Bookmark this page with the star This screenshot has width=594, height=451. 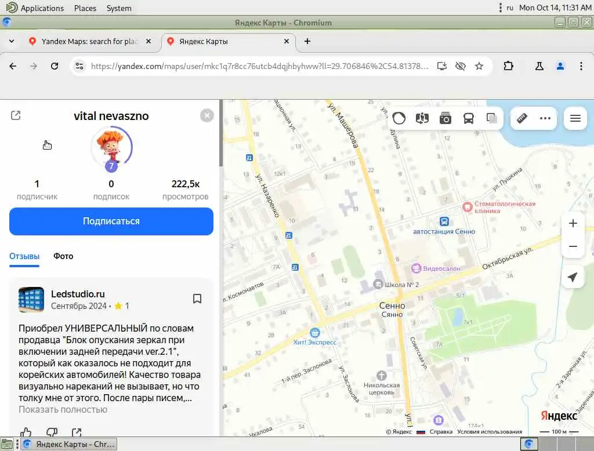(479, 66)
